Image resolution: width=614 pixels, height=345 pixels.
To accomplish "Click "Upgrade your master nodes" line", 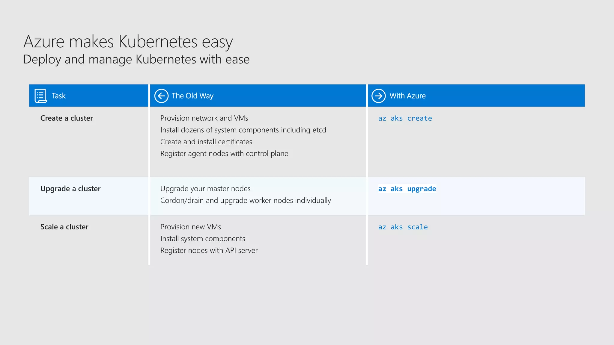I will coord(205,189).
